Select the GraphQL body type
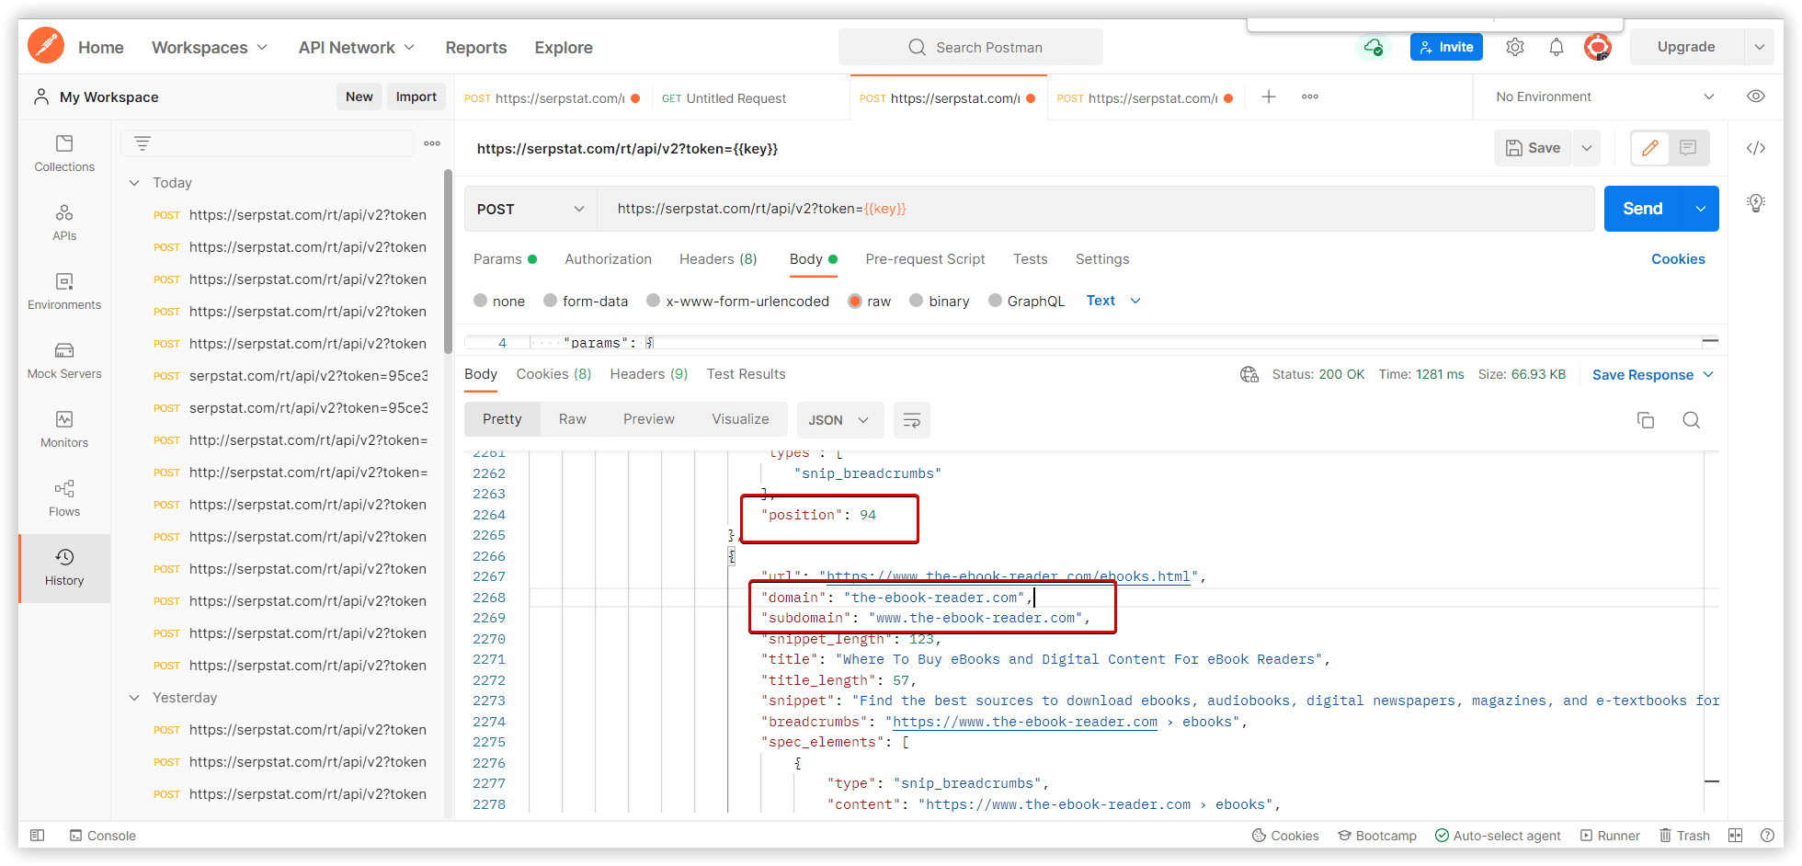 click(x=995, y=301)
